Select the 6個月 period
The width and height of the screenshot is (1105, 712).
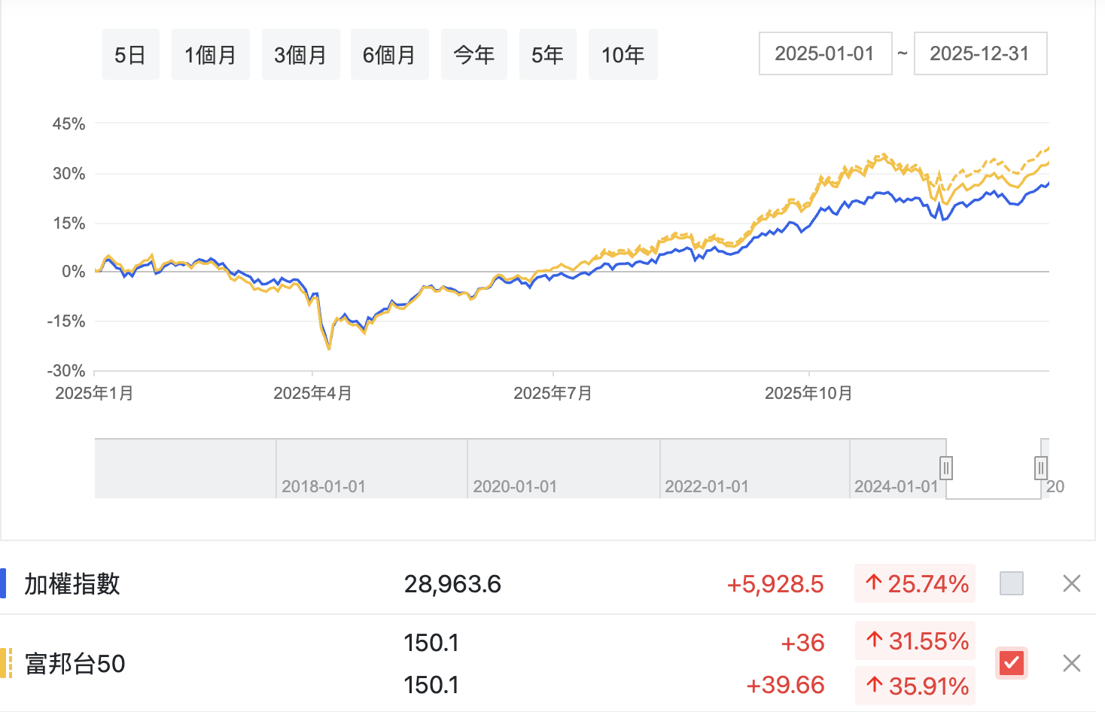coord(389,54)
